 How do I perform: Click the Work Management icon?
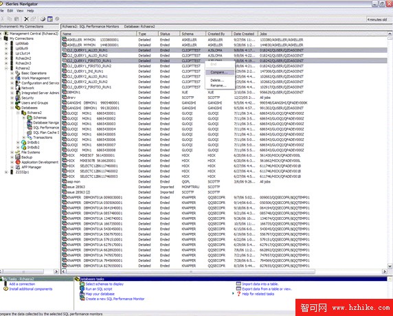click(18, 78)
